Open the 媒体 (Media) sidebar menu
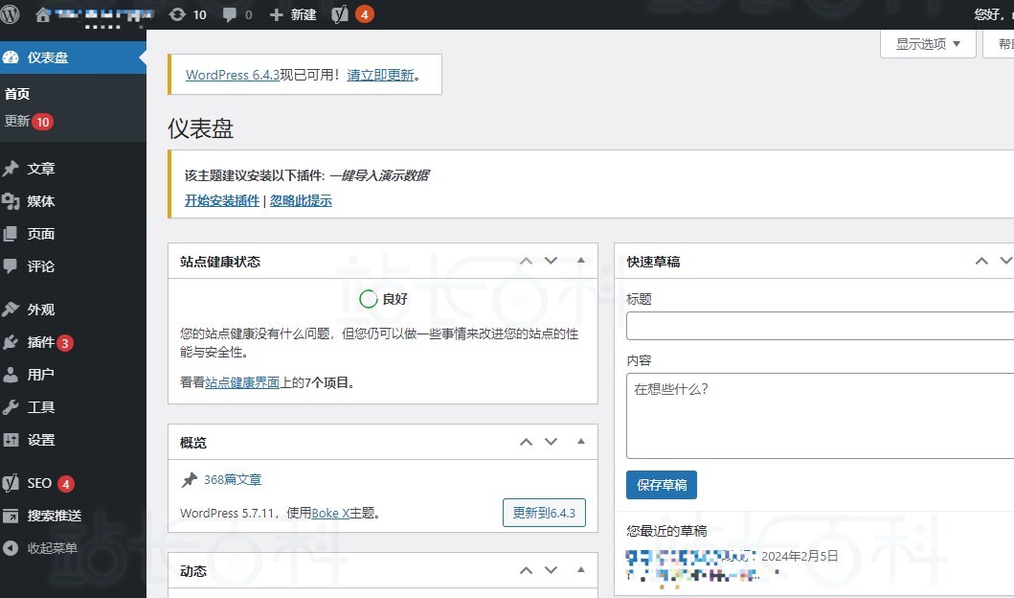 tap(41, 201)
